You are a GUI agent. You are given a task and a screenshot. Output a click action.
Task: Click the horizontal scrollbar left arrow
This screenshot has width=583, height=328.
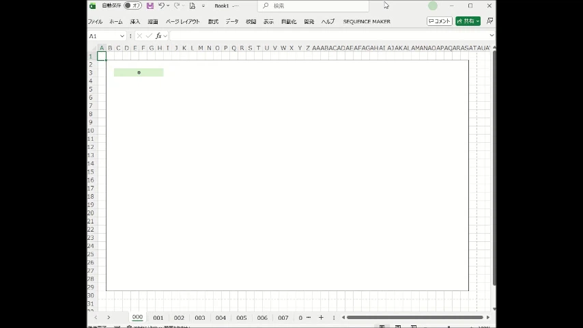tap(343, 318)
